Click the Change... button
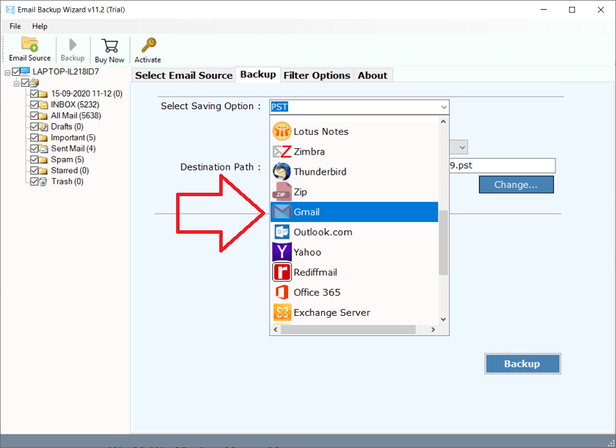The image size is (616, 448). click(516, 184)
